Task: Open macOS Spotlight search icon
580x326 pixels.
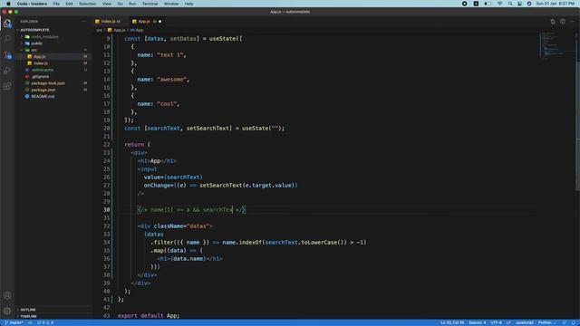Action: (510, 4)
